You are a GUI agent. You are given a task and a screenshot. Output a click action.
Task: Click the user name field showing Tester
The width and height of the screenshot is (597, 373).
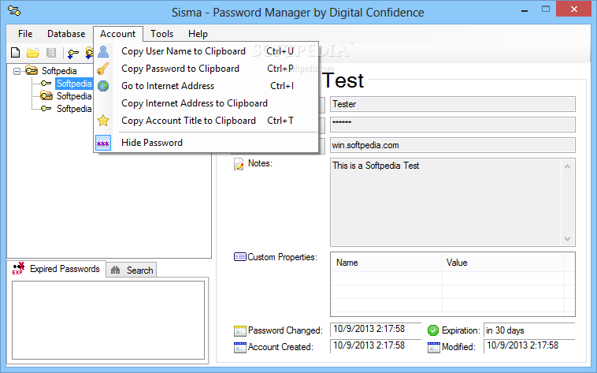pos(452,104)
